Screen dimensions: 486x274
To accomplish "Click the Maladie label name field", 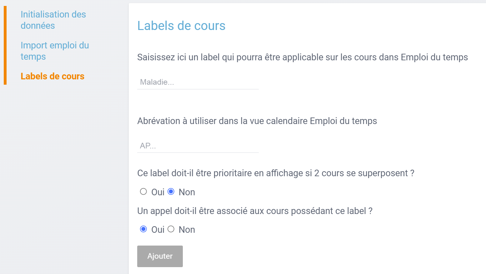I will [x=198, y=82].
